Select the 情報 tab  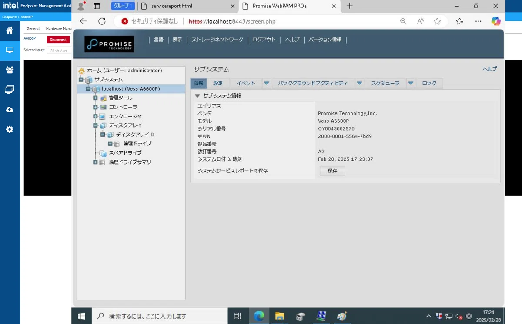coord(198,83)
